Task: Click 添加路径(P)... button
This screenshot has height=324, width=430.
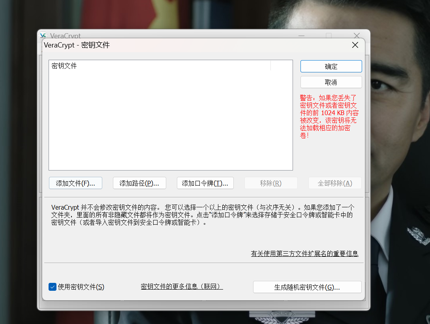Action: (x=139, y=183)
